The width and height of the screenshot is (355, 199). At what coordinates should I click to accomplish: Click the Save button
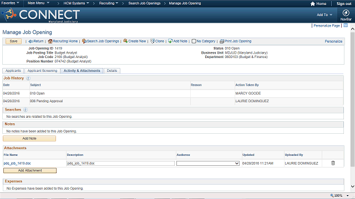point(13,41)
